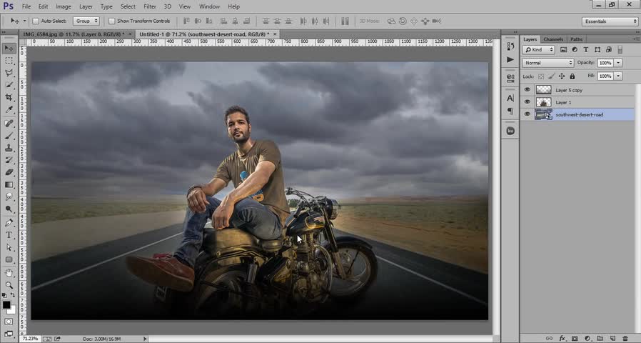Enable the Auto-Select checkbox
The image size is (641, 343).
36,21
